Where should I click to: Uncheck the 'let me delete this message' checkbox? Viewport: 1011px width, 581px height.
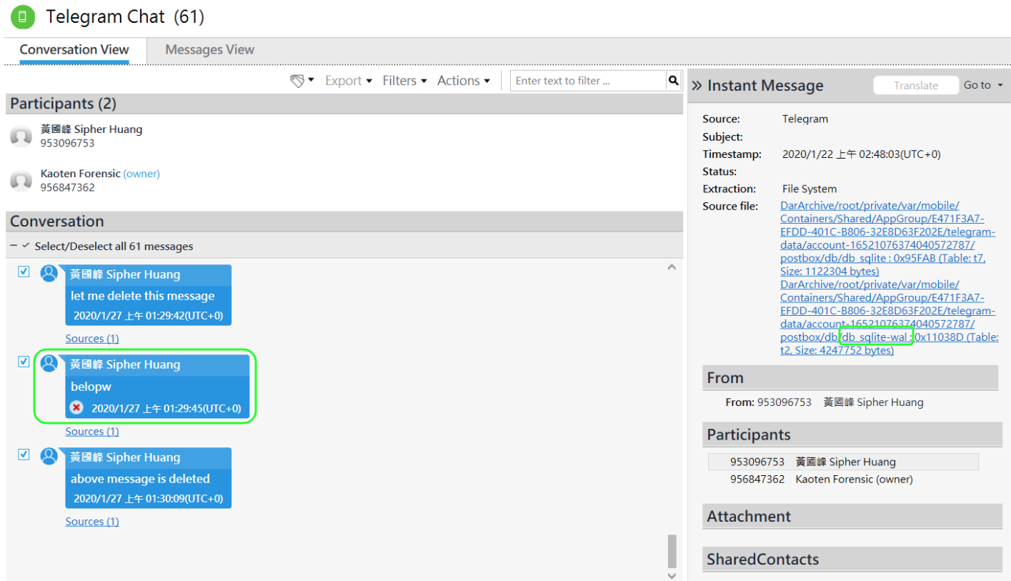pos(24,272)
